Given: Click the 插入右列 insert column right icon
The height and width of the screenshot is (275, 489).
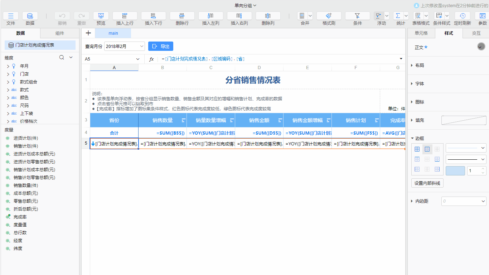Looking at the screenshot, I should [239, 16].
